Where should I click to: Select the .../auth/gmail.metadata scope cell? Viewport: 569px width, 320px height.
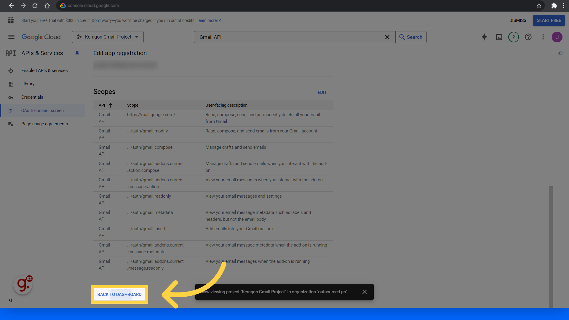point(150,212)
